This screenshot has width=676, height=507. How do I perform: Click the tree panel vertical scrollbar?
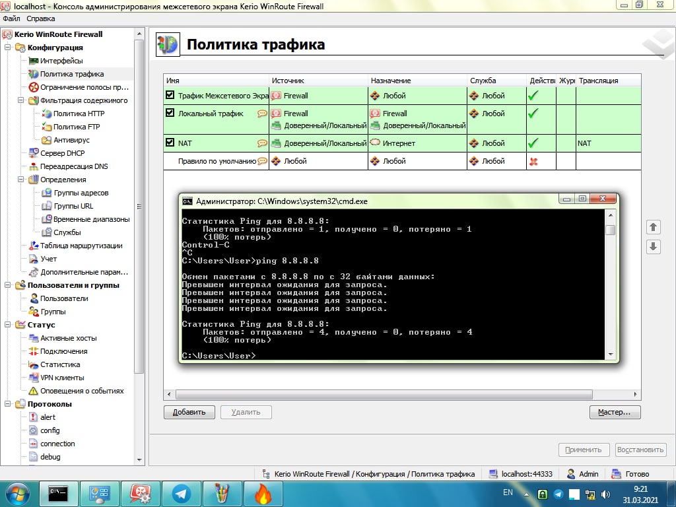(139, 207)
